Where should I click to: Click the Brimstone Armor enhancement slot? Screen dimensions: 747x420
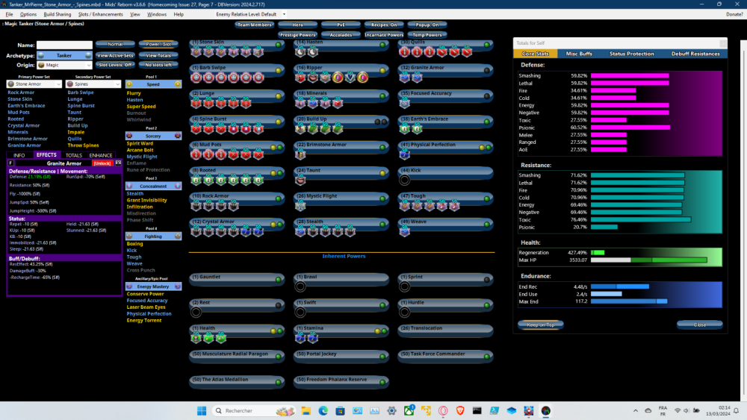point(300,154)
